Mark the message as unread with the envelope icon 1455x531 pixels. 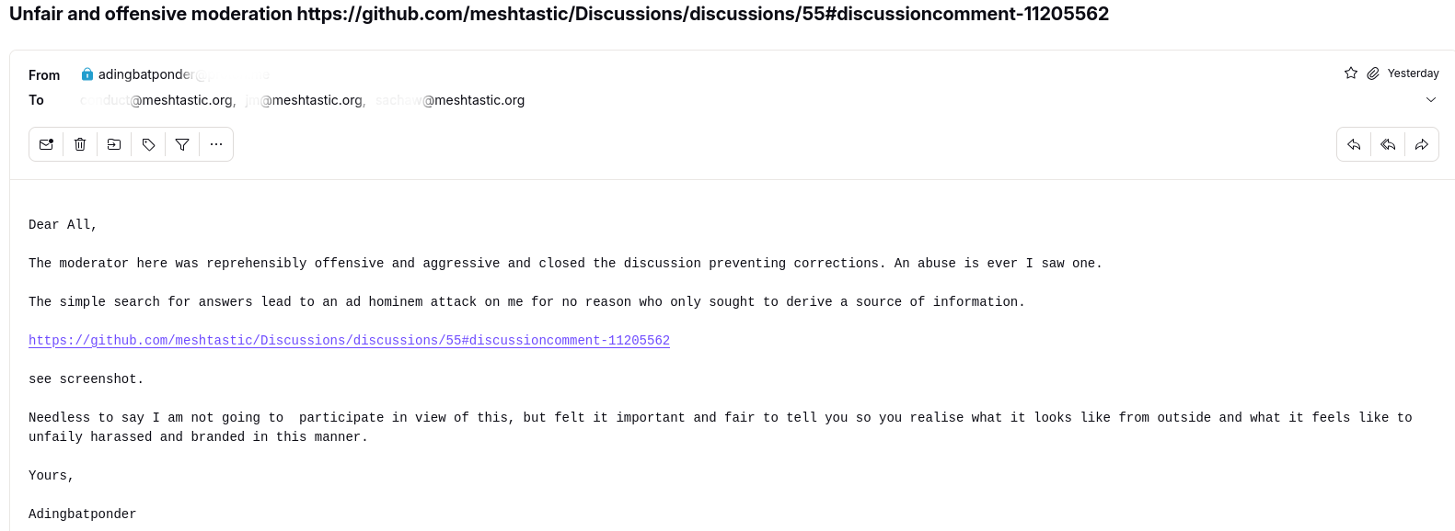[x=46, y=144]
